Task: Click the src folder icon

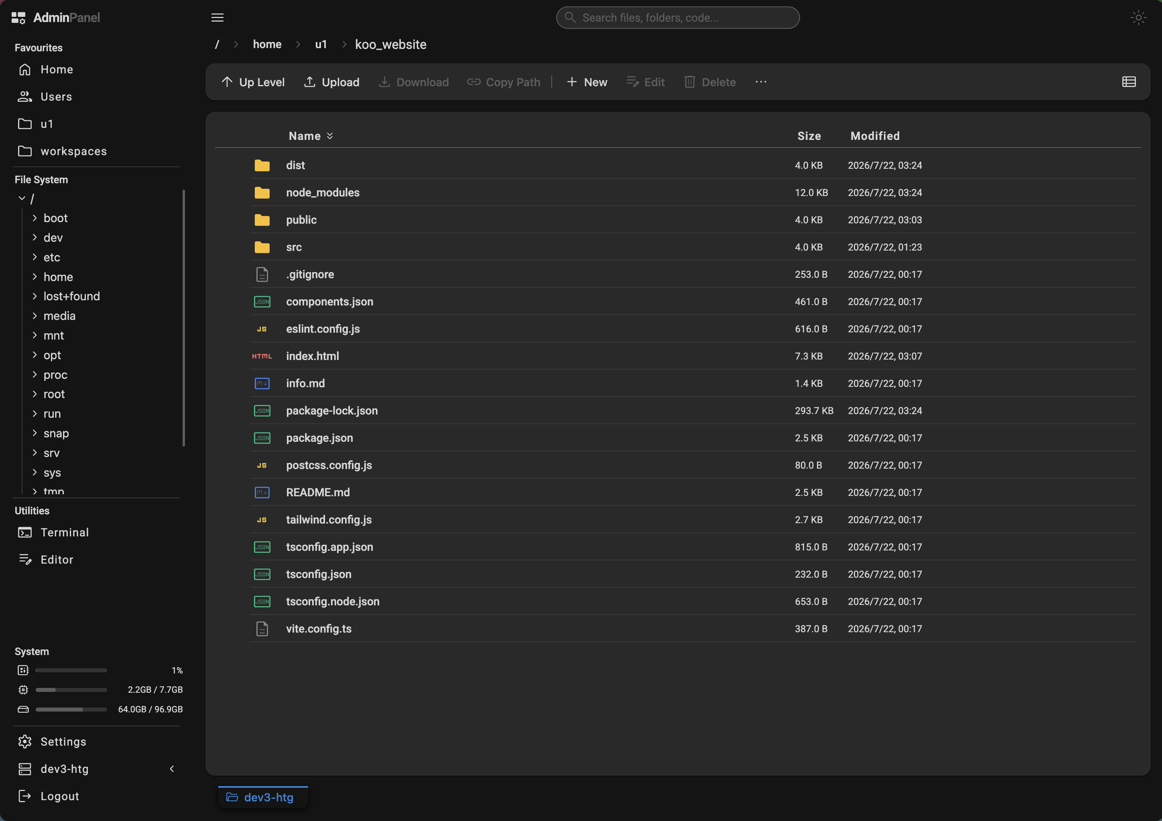Action: coord(262,247)
